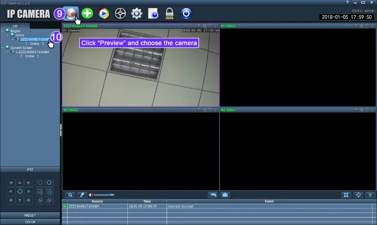Open the Playback icon in top toolbar
Screen dimensions: 377x225
click(x=104, y=14)
